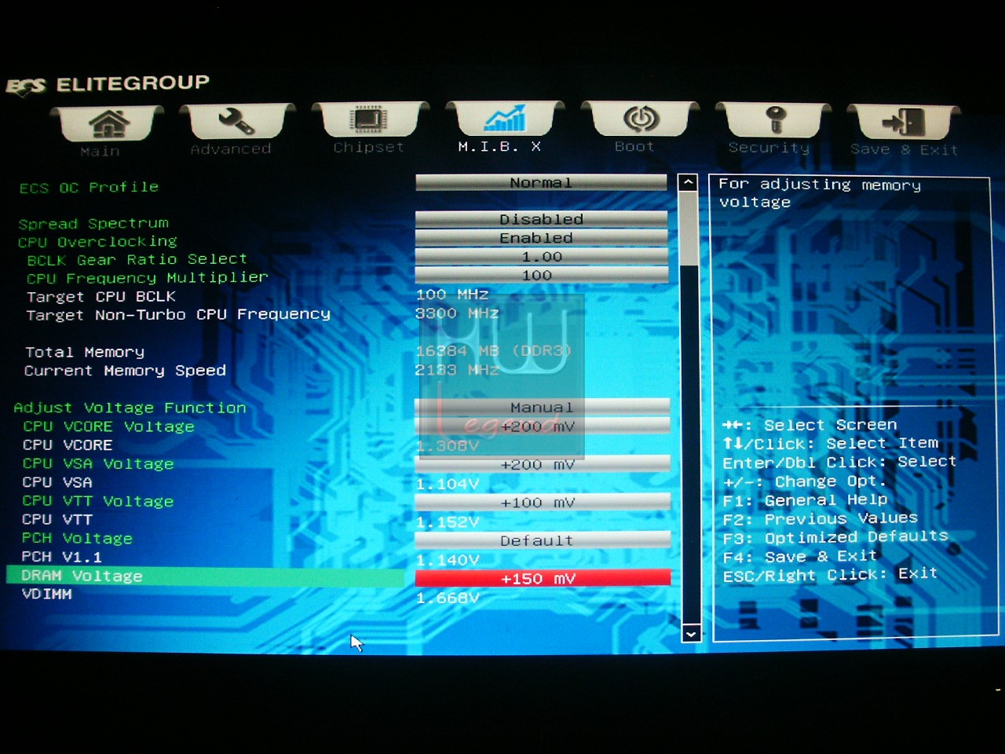Change CPU Overclocking Enabled value
The height and width of the screenshot is (754, 1005).
point(541,237)
